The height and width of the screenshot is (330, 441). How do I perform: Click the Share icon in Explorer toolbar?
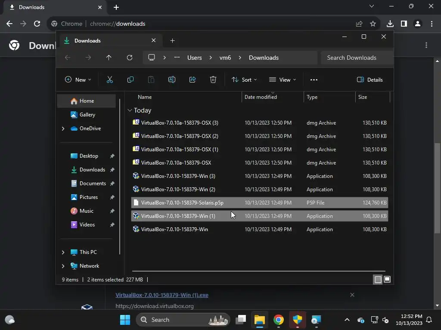point(193,79)
